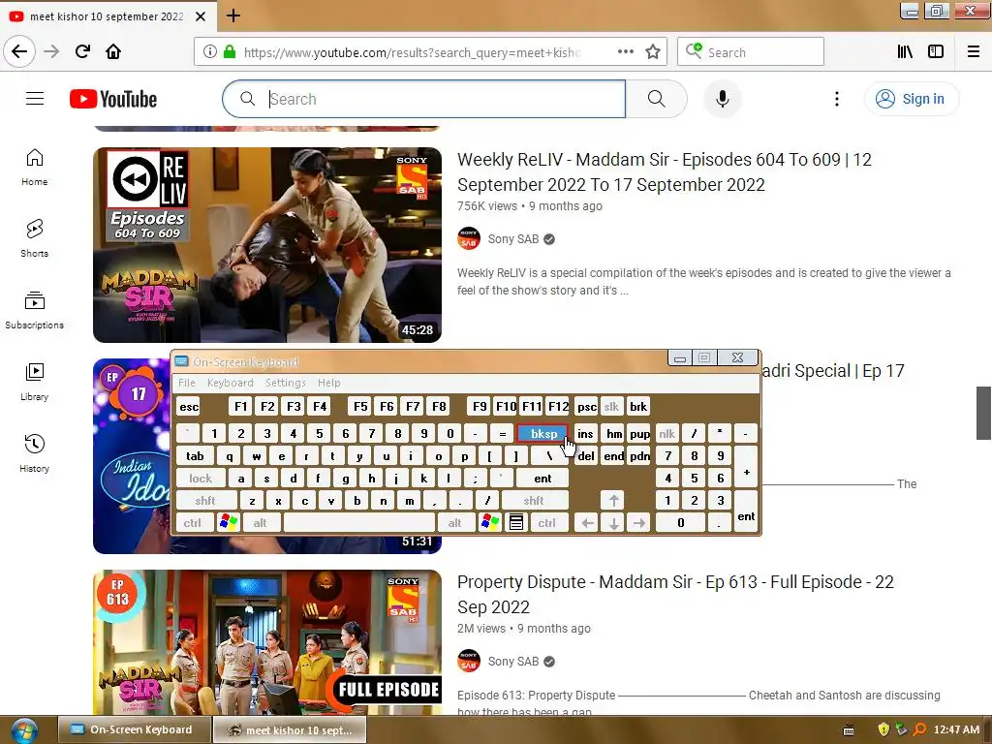Click tab key on On-Screen Keyboard
The height and width of the screenshot is (744, 992).
click(195, 455)
